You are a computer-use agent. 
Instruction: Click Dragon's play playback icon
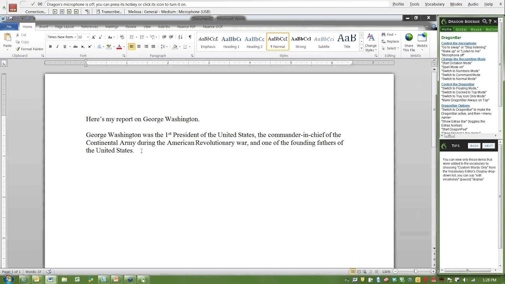point(55,12)
